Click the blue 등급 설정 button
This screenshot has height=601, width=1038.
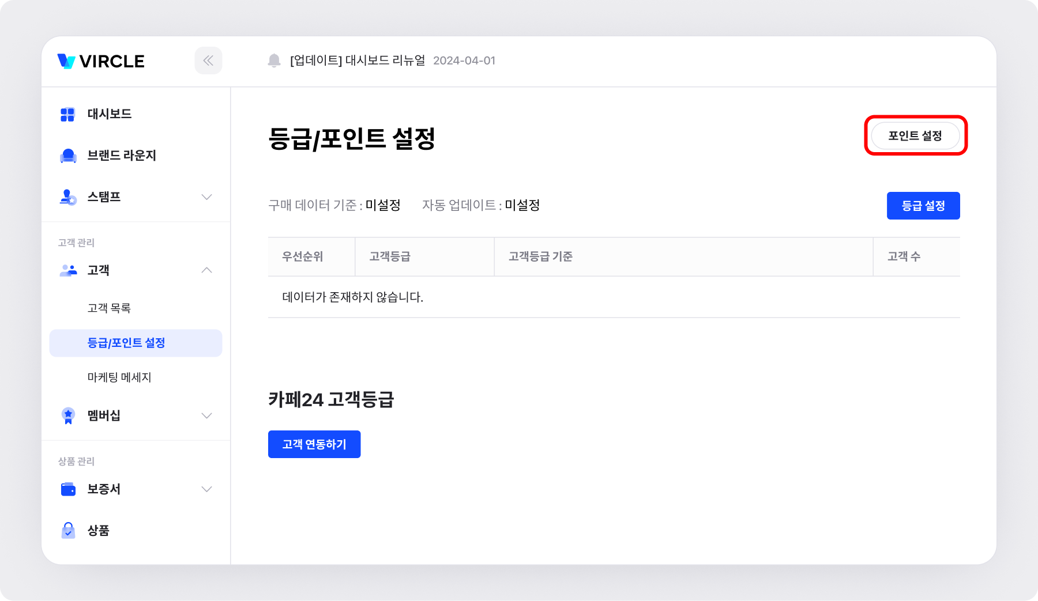coord(923,206)
